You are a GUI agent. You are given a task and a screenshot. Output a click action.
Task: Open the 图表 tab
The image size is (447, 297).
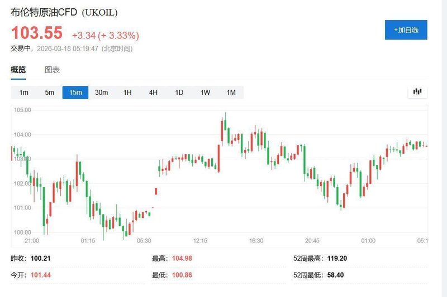point(52,70)
